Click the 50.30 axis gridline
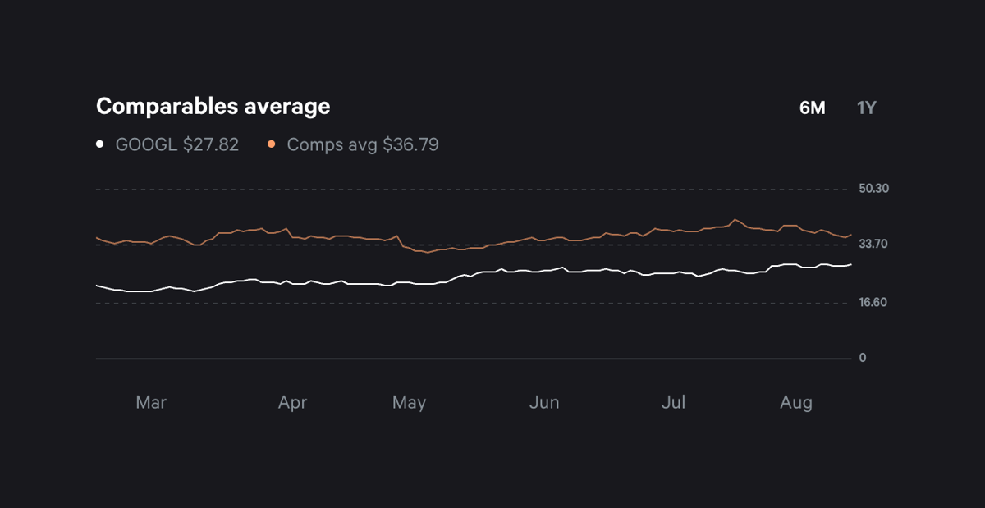 (472, 188)
